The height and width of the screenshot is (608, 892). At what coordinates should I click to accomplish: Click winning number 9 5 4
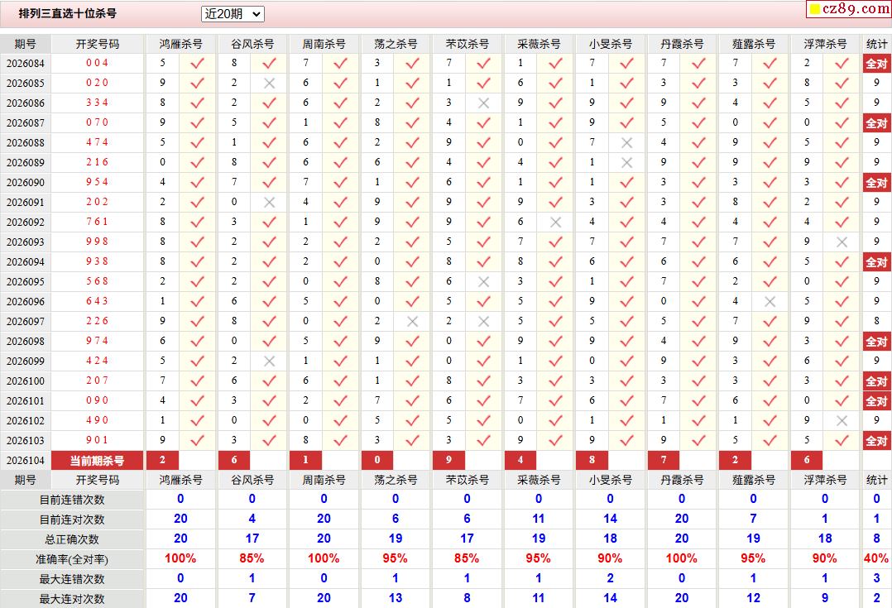click(x=98, y=182)
